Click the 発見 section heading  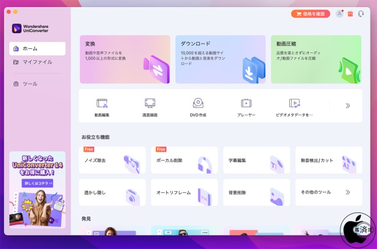86,219
